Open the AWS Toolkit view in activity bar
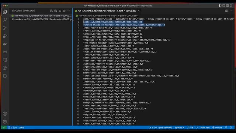 click(5, 52)
